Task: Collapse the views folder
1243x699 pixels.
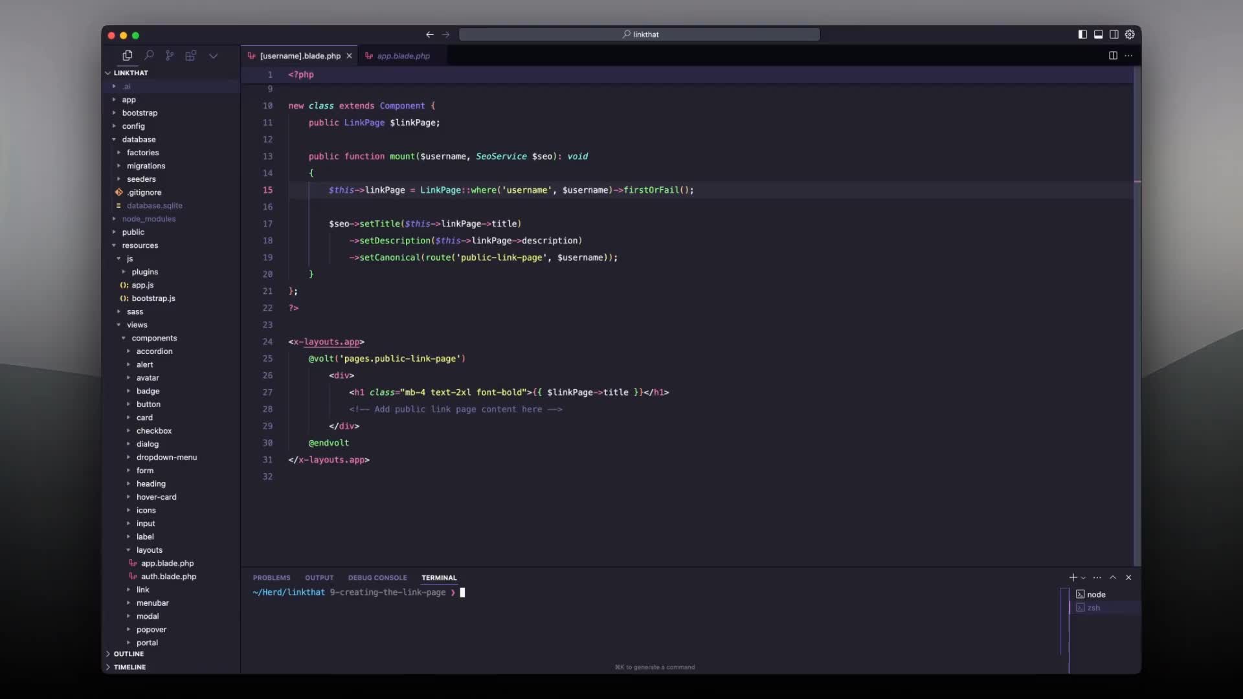Action: pos(171,325)
